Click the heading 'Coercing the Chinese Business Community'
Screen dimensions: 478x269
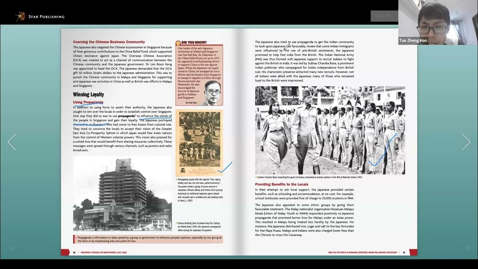click(109, 42)
